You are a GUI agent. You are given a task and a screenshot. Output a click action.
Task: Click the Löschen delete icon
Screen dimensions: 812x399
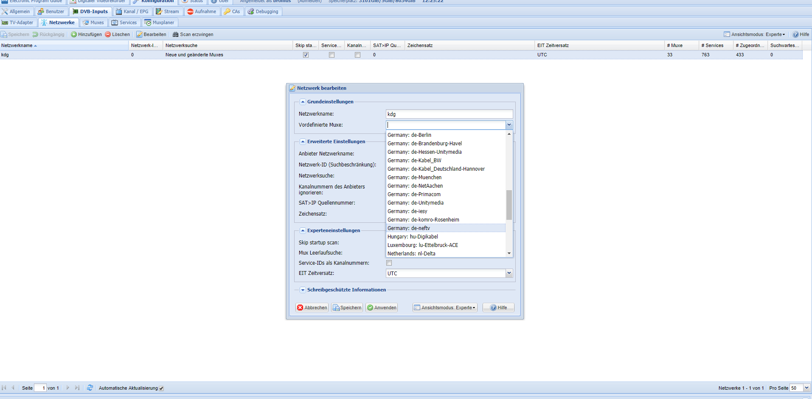click(x=108, y=34)
